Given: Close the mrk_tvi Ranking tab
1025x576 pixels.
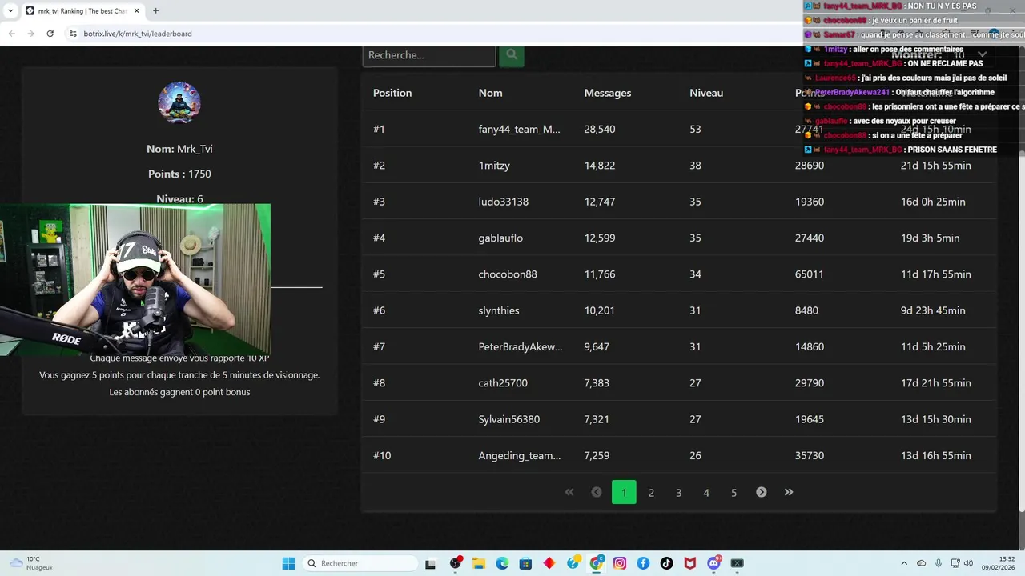Looking at the screenshot, I should 137,10.
